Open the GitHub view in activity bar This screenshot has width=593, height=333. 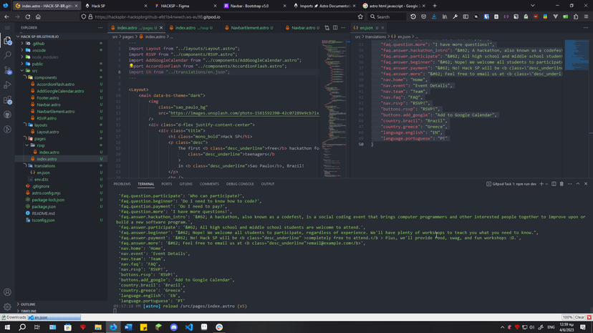click(8, 115)
